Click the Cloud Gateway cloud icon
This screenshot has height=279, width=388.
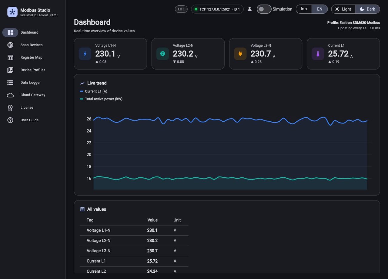10,95
